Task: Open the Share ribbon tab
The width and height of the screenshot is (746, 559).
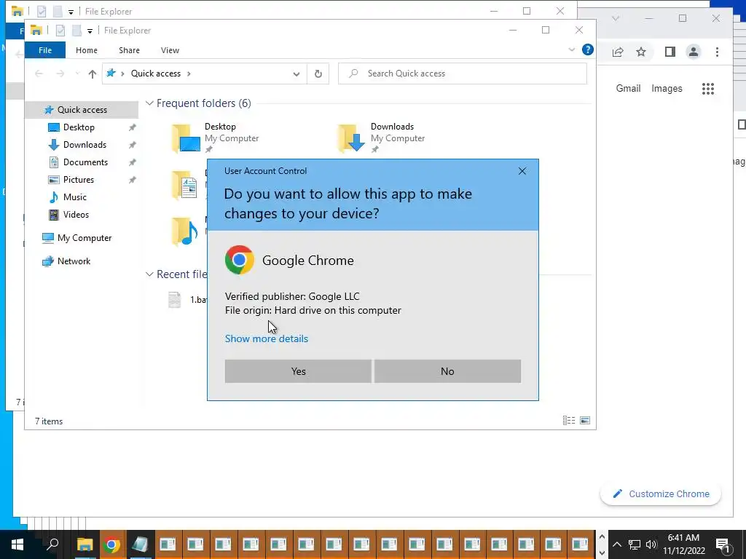Action: pyautogui.click(x=130, y=50)
